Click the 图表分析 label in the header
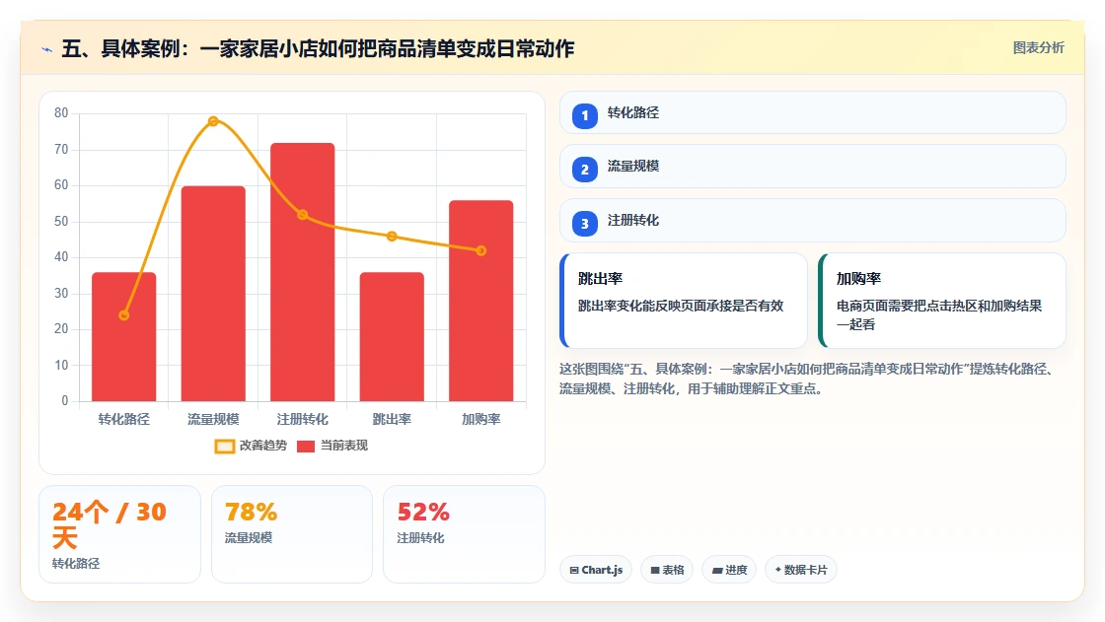Viewport: 1105px width, 622px height. pos(1038,48)
